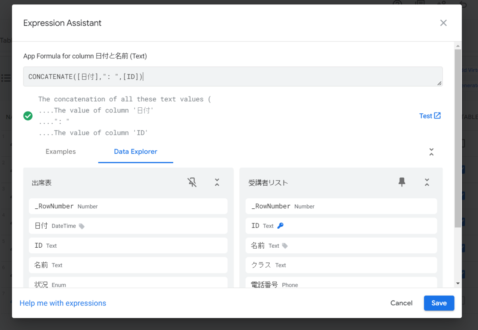The image size is (478, 330).
Task: Insert 日付 DateTime column from 出席表
Action: click(128, 226)
